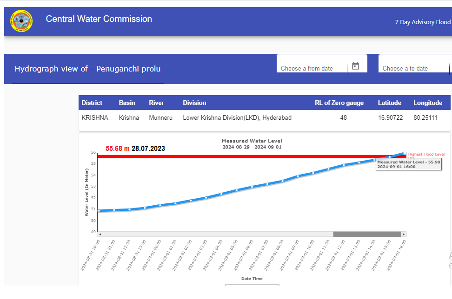The height and width of the screenshot is (299, 452).
Task: Click the empty chart scrollbar track
Action: point(214,234)
